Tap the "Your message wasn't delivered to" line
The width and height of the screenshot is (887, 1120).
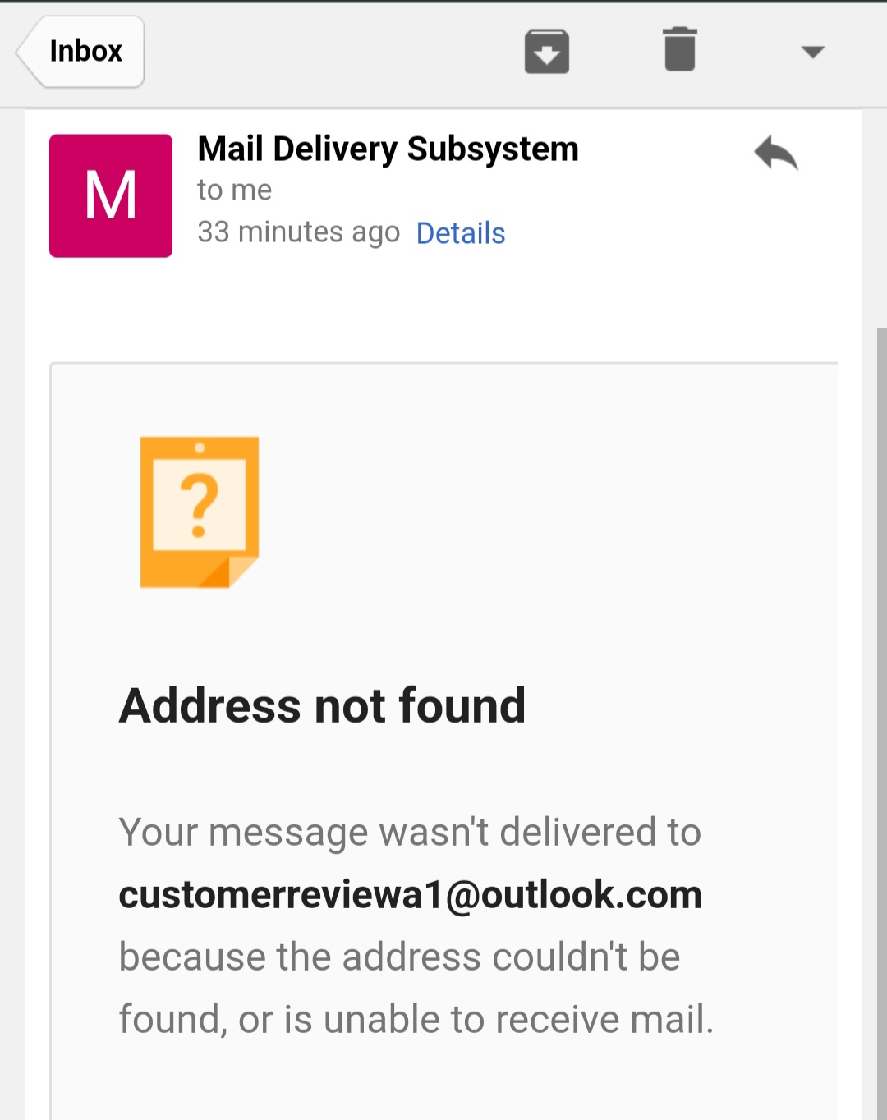pyautogui.click(x=410, y=832)
